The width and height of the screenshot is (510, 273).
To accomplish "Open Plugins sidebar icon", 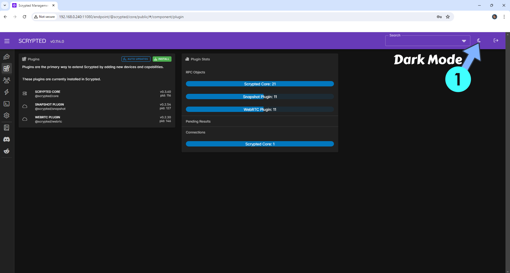I will click(7, 68).
